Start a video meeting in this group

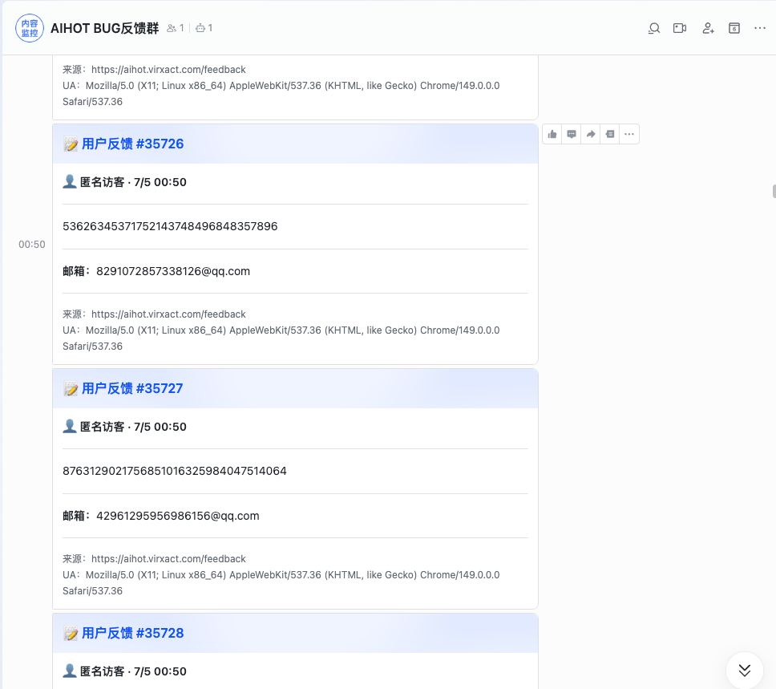click(x=680, y=28)
